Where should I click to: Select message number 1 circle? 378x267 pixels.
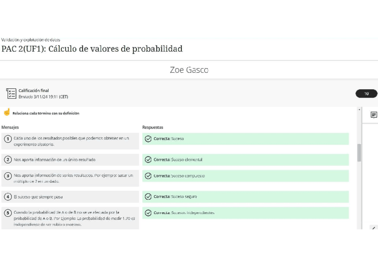coord(8,139)
